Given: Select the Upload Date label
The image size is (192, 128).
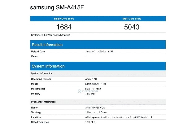Looking at the screenshot, I should click(38, 52).
